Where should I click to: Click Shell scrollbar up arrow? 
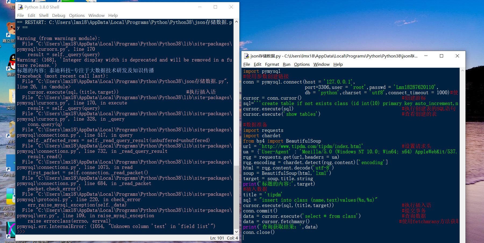(236, 21)
